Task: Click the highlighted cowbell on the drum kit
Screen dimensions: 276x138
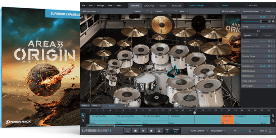Action: (x=172, y=72)
